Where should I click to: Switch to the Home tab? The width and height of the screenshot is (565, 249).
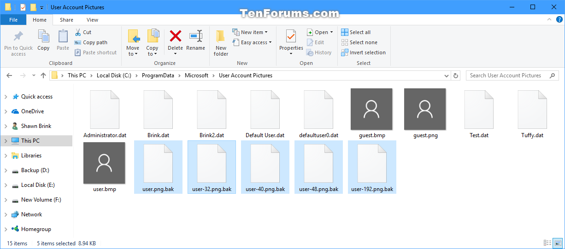tap(40, 20)
